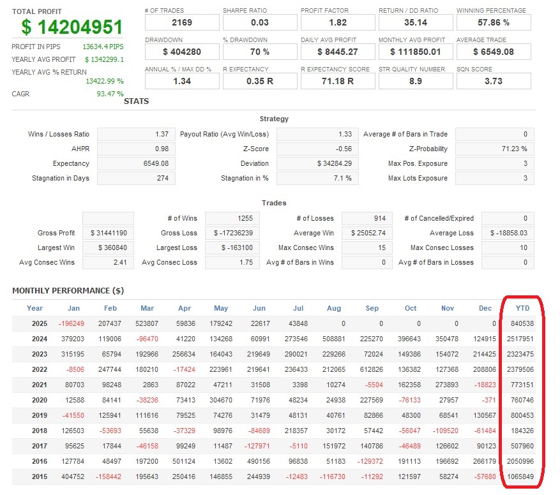The width and height of the screenshot is (560, 495).
Task: Select the # of Wins field 1255
Action: coord(232,218)
